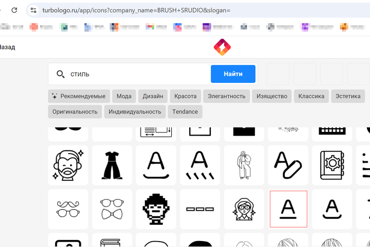The image size is (370, 250).
Task: Select the Элегантность tag chip
Action: 227,96
